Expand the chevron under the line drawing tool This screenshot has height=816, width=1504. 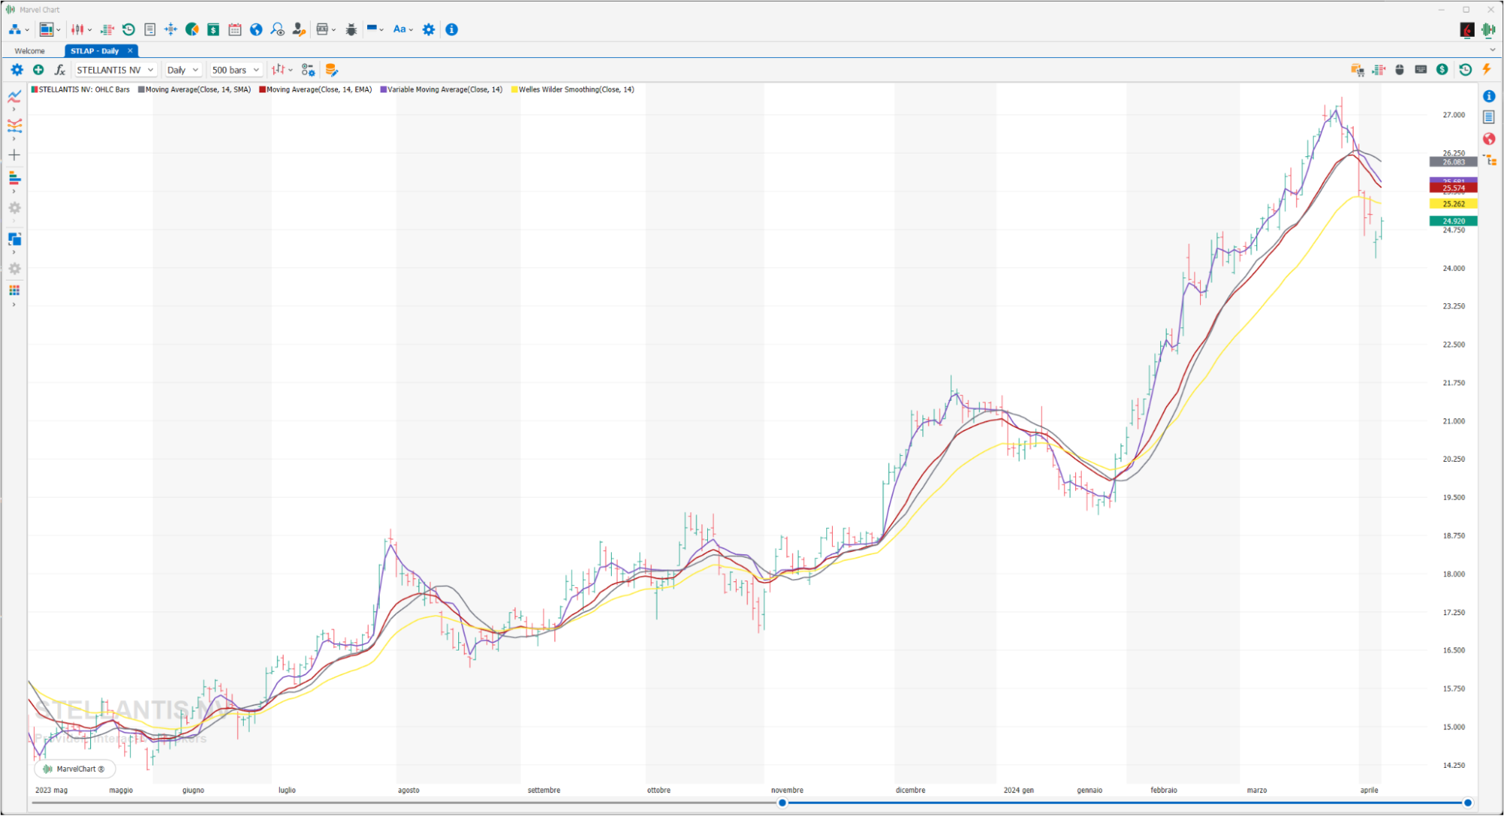coord(14,110)
